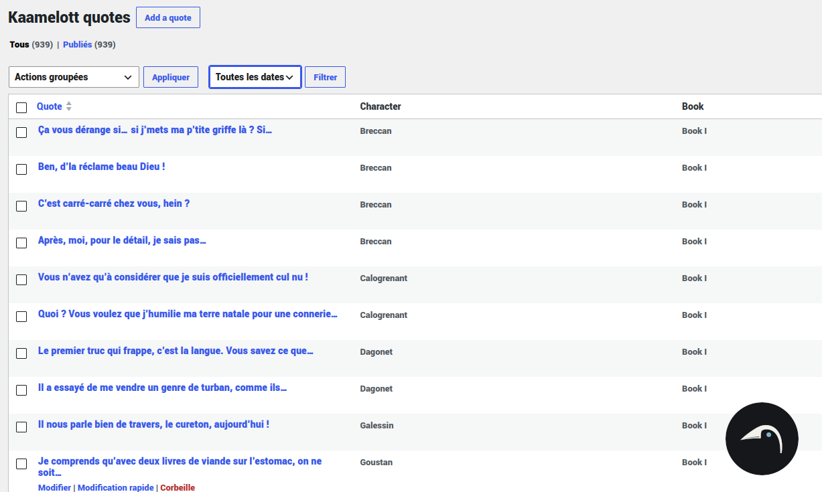
Task: Open the quote "Après, moi, pour le détail, je sais pas…"
Action: coord(122,240)
